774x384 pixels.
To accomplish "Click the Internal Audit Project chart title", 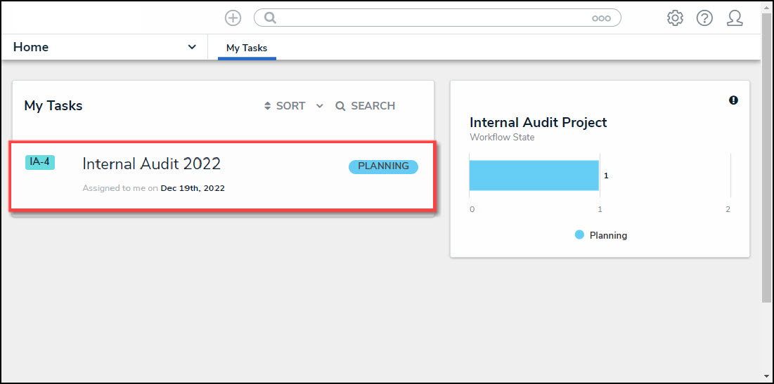I will [x=538, y=122].
